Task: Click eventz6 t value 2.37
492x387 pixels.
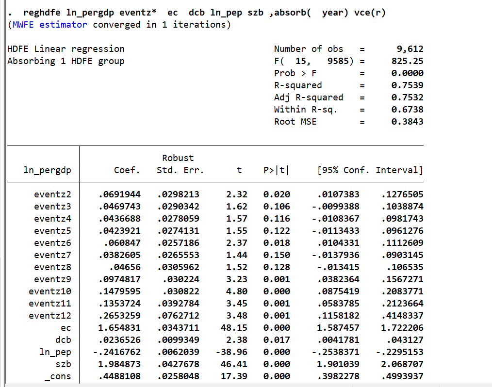Action: tap(237, 243)
